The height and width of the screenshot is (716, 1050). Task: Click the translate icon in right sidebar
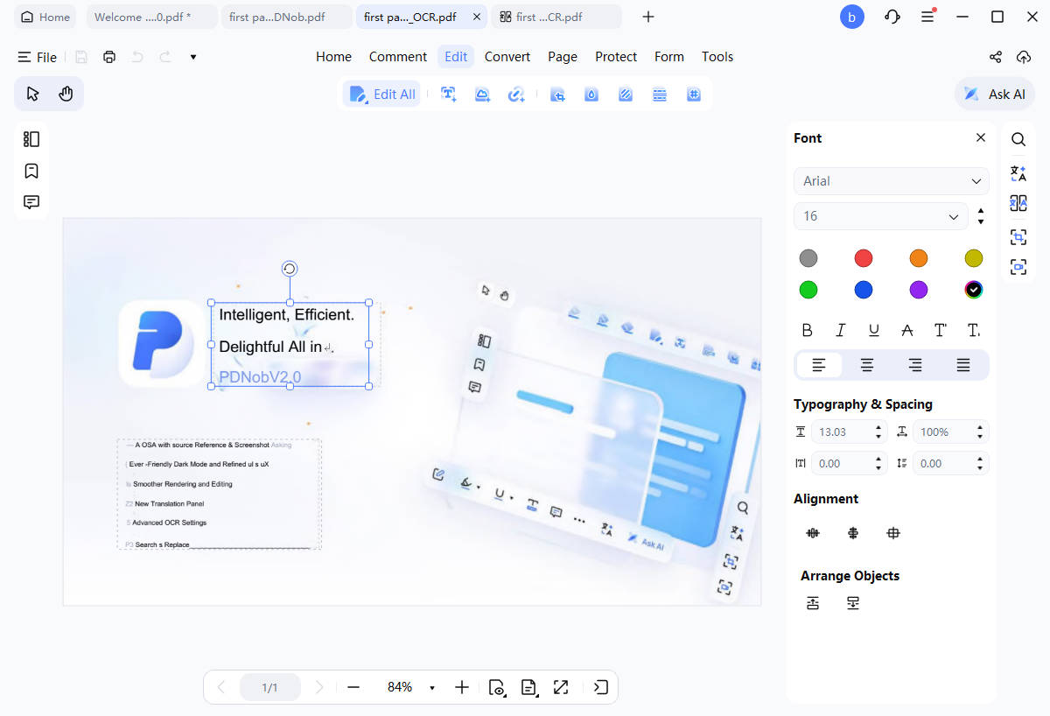pyautogui.click(x=1018, y=172)
